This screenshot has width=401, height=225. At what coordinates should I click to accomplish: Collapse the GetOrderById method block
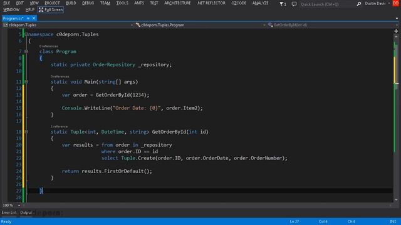(26, 132)
